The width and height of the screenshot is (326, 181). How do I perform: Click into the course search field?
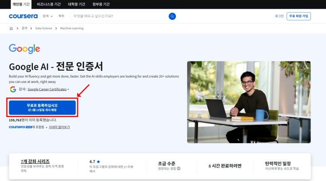click(118, 16)
